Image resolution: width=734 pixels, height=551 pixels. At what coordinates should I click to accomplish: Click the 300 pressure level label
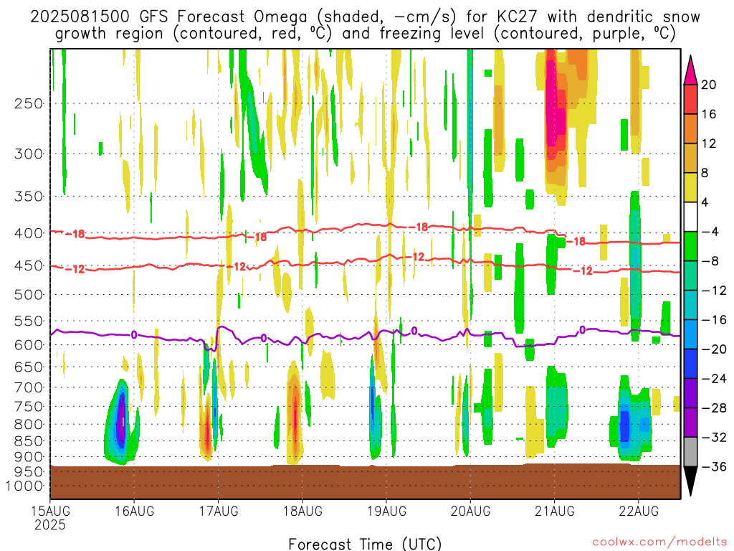tap(29, 154)
